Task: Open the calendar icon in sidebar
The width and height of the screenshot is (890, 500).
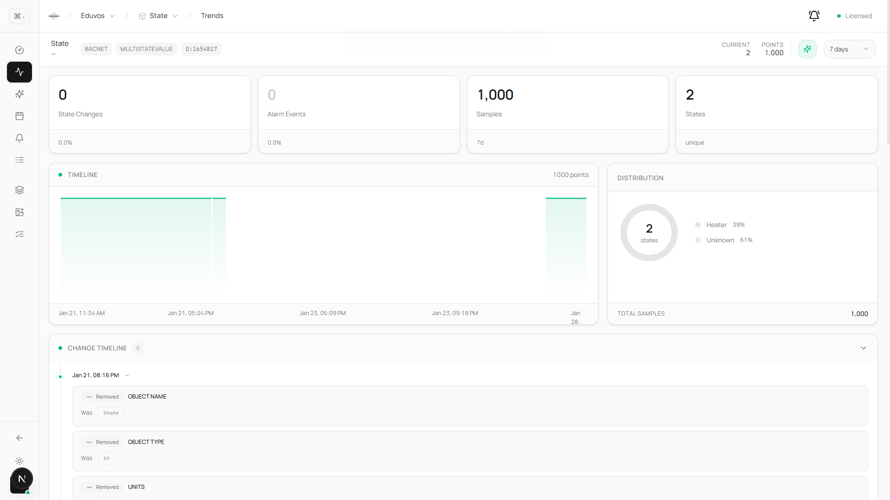Action: 19,116
